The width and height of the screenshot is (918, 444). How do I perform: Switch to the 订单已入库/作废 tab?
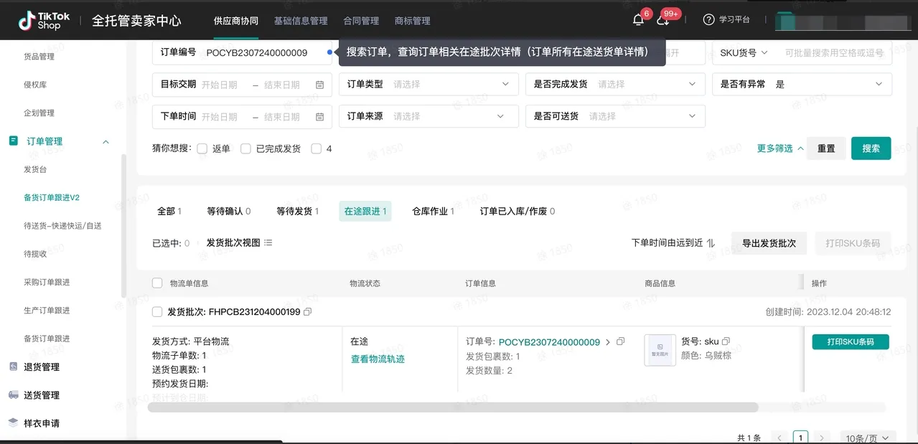(517, 212)
